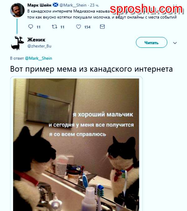
Task: Open Mark Shein's profile avatar photo
Action: [x=17, y=10]
